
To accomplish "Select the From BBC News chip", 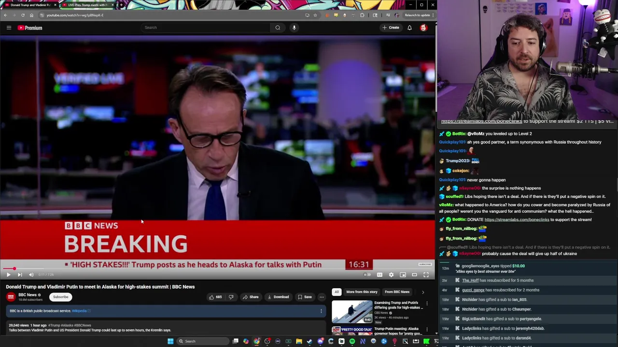I will tap(397, 292).
